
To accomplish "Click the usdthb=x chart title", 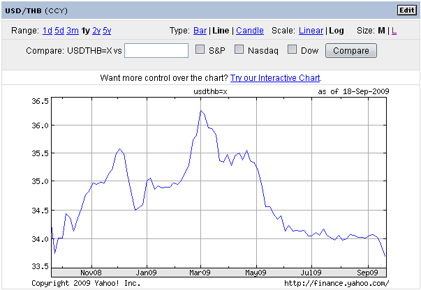I will coord(210,91).
